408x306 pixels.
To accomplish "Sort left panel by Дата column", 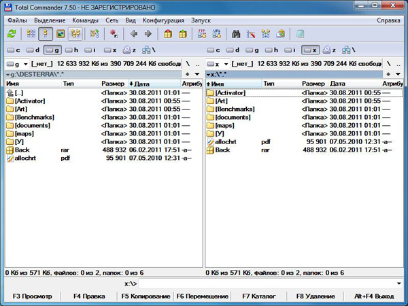I will coord(154,84).
